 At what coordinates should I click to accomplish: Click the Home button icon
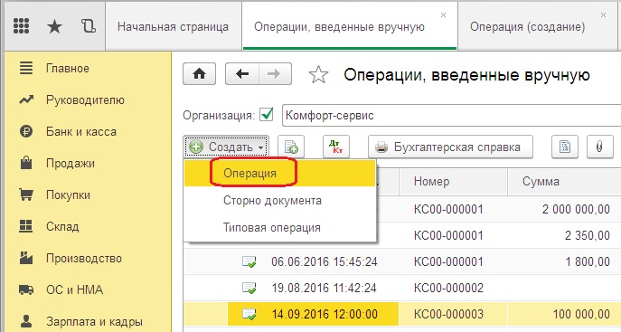point(199,73)
